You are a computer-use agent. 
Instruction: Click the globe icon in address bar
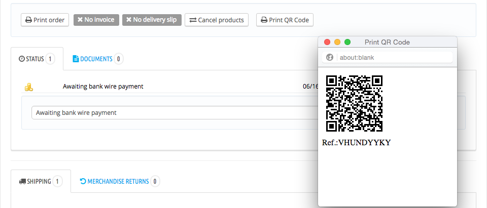[329, 58]
